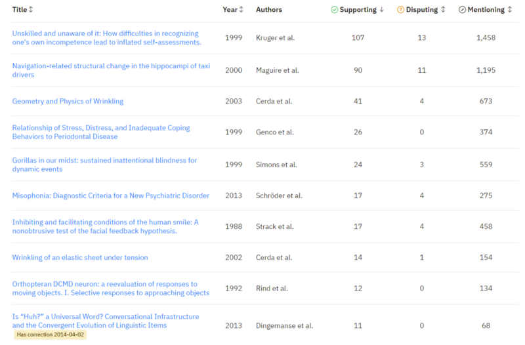Image resolution: width=525 pixels, height=345 pixels.
Task: Open the 'Is Huh? a Universal Word' paper
Action: [x=105, y=321]
